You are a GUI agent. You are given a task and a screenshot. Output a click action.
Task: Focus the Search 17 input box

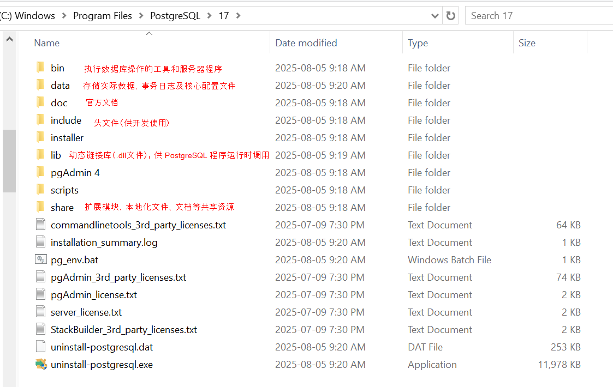tap(539, 16)
